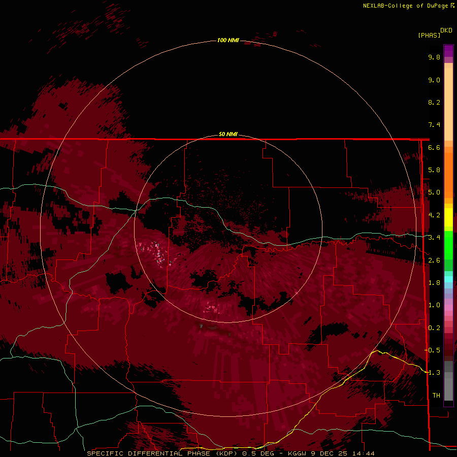Screen dimensions: 457x457
Task: Click the cyan segment of the color scale
Action: [x=448, y=279]
